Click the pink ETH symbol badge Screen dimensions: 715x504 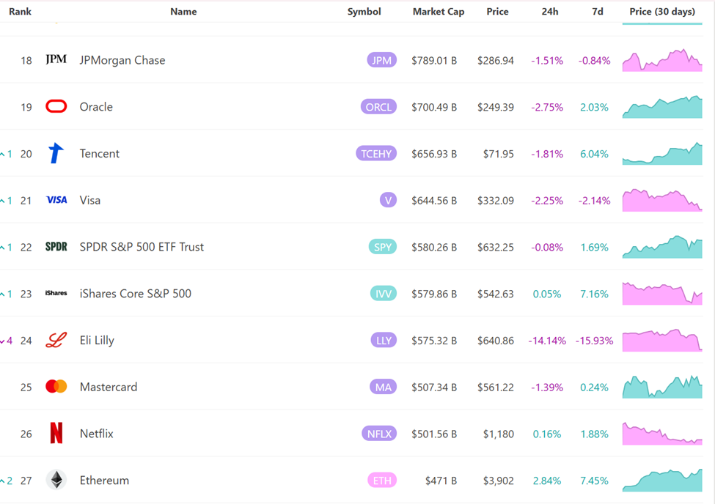382,481
